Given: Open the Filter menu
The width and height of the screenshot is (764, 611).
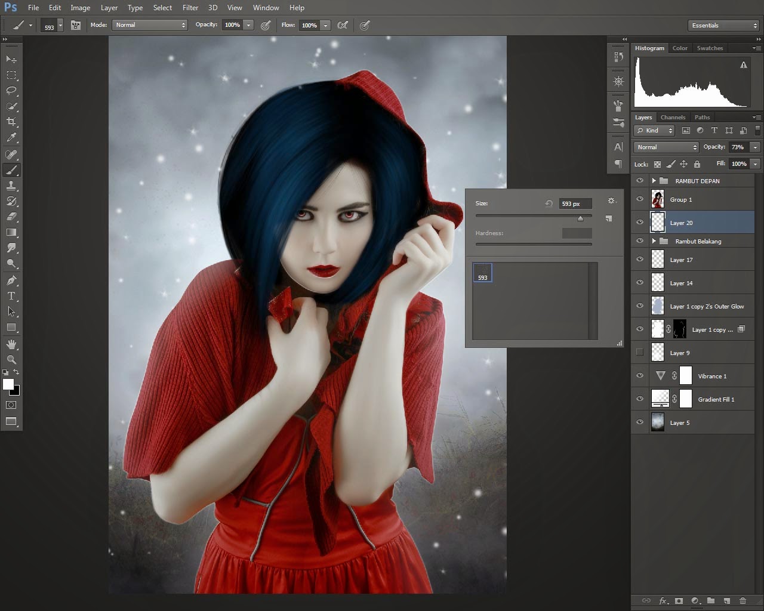Looking at the screenshot, I should [190, 8].
